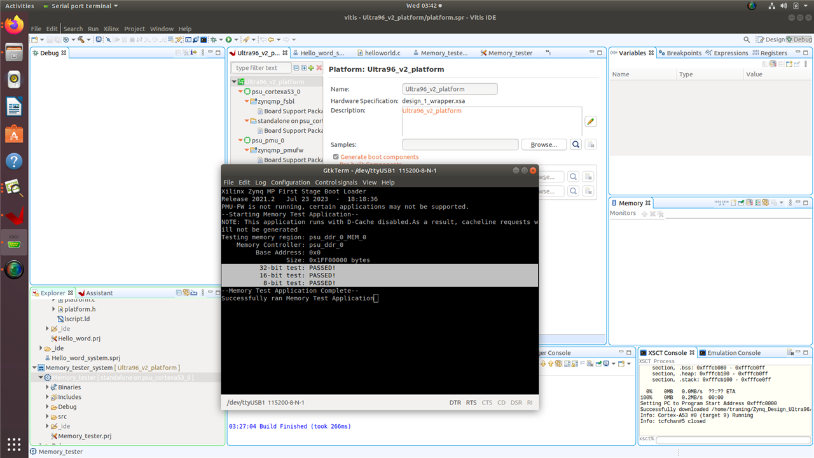Click Collapse All in platform tree toolbar
This screenshot has width=814, height=458.
296,67
